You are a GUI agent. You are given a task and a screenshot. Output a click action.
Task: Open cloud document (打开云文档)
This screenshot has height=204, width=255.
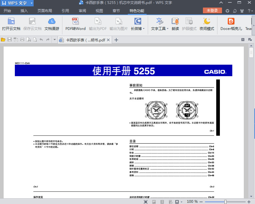(x=11, y=24)
